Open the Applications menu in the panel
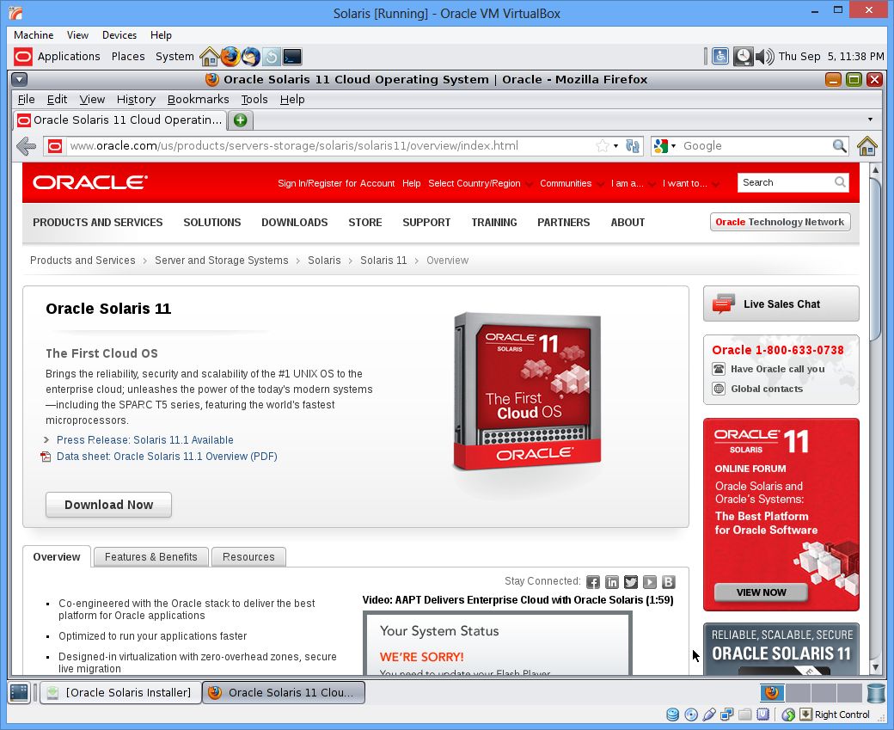Viewport: 894px width, 730px height. pos(69,57)
